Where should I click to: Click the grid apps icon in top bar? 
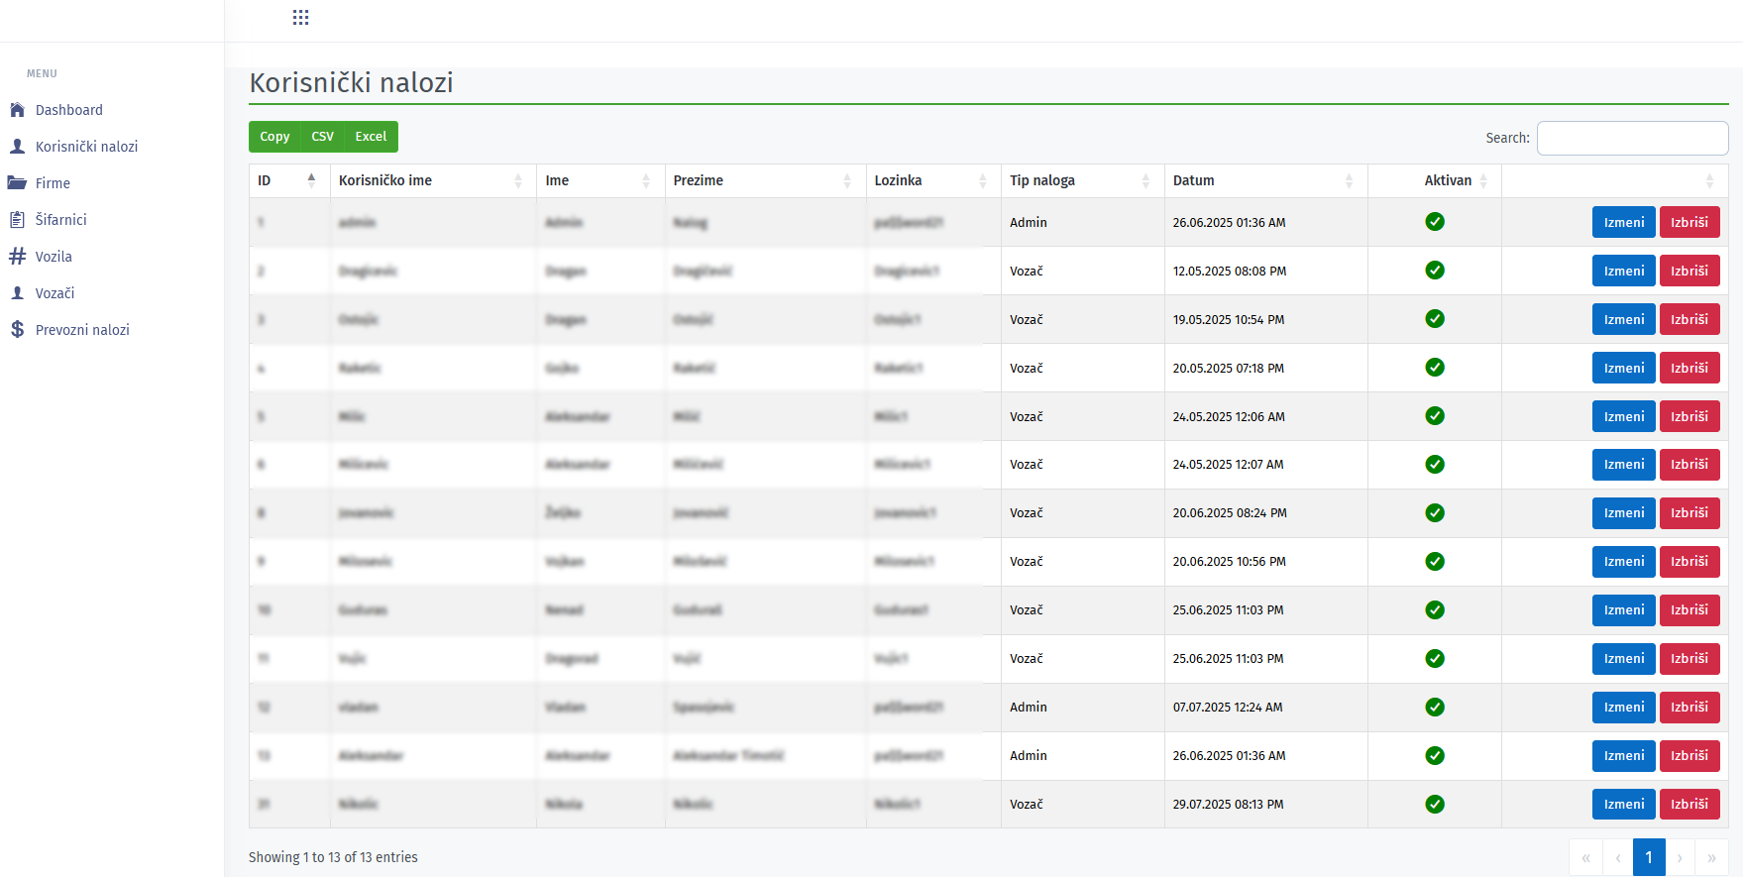(x=301, y=18)
